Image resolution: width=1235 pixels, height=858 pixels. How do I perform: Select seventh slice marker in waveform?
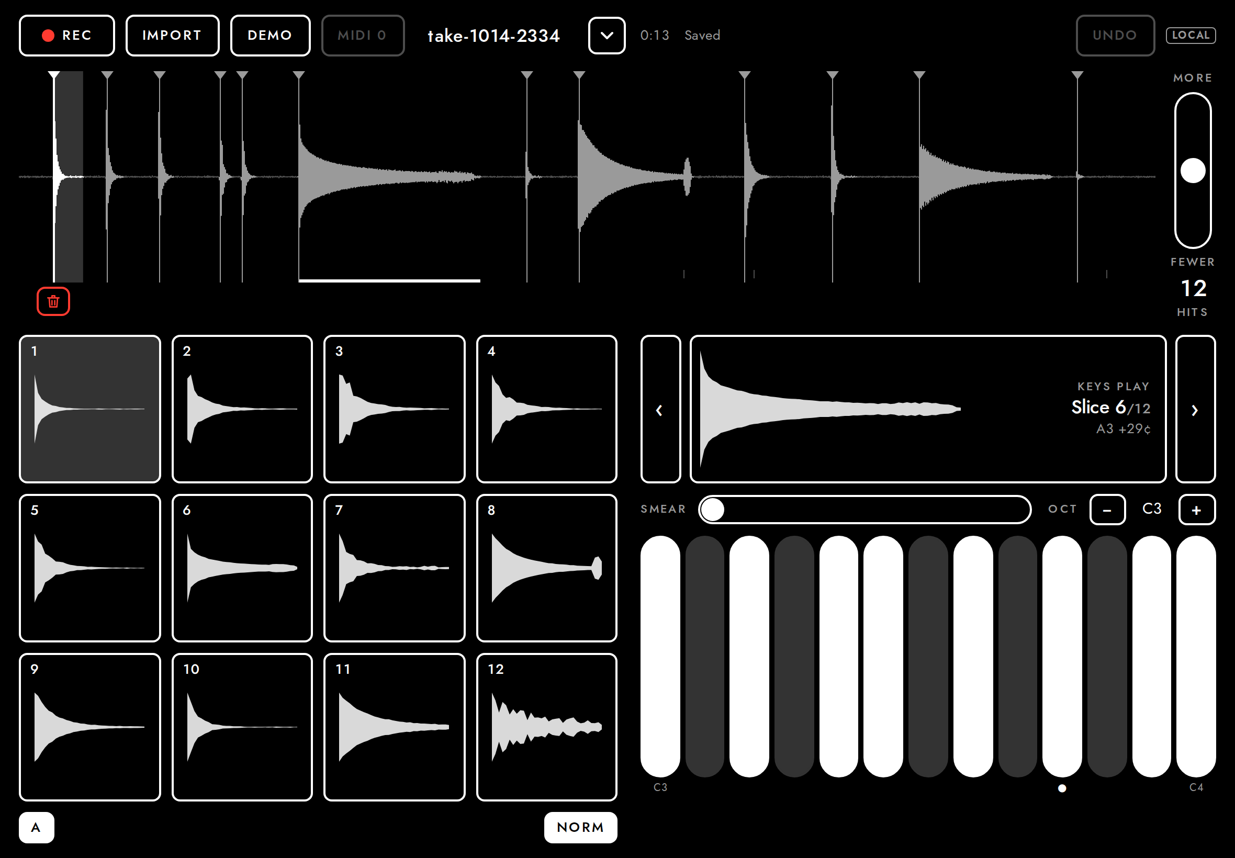(527, 75)
